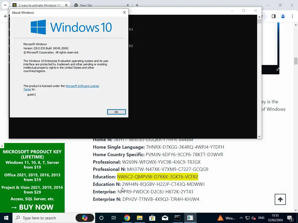
Task: Switch to Command Prompt on taskbar
Action: 177,218
